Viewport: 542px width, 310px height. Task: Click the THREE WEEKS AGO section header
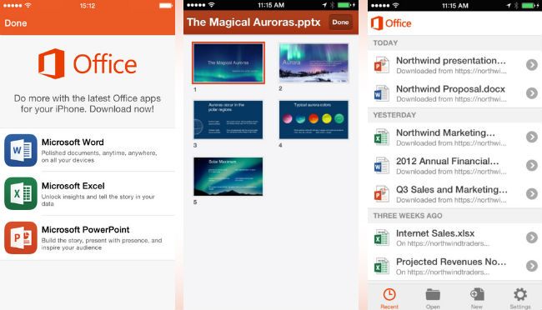coord(408,216)
